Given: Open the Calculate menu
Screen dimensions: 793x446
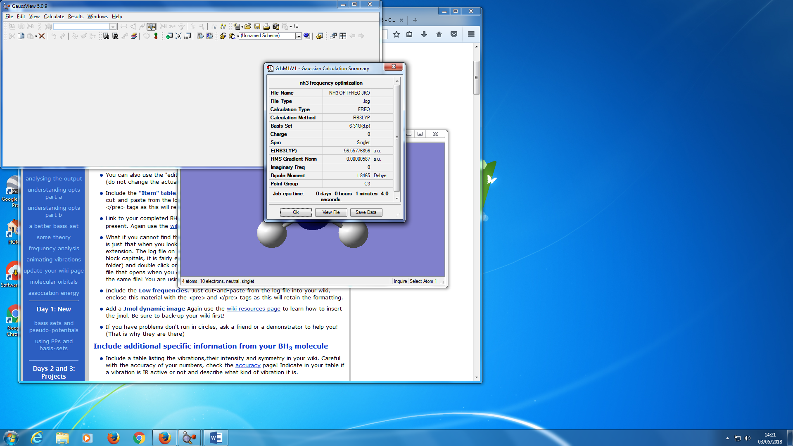Looking at the screenshot, I should (54, 17).
